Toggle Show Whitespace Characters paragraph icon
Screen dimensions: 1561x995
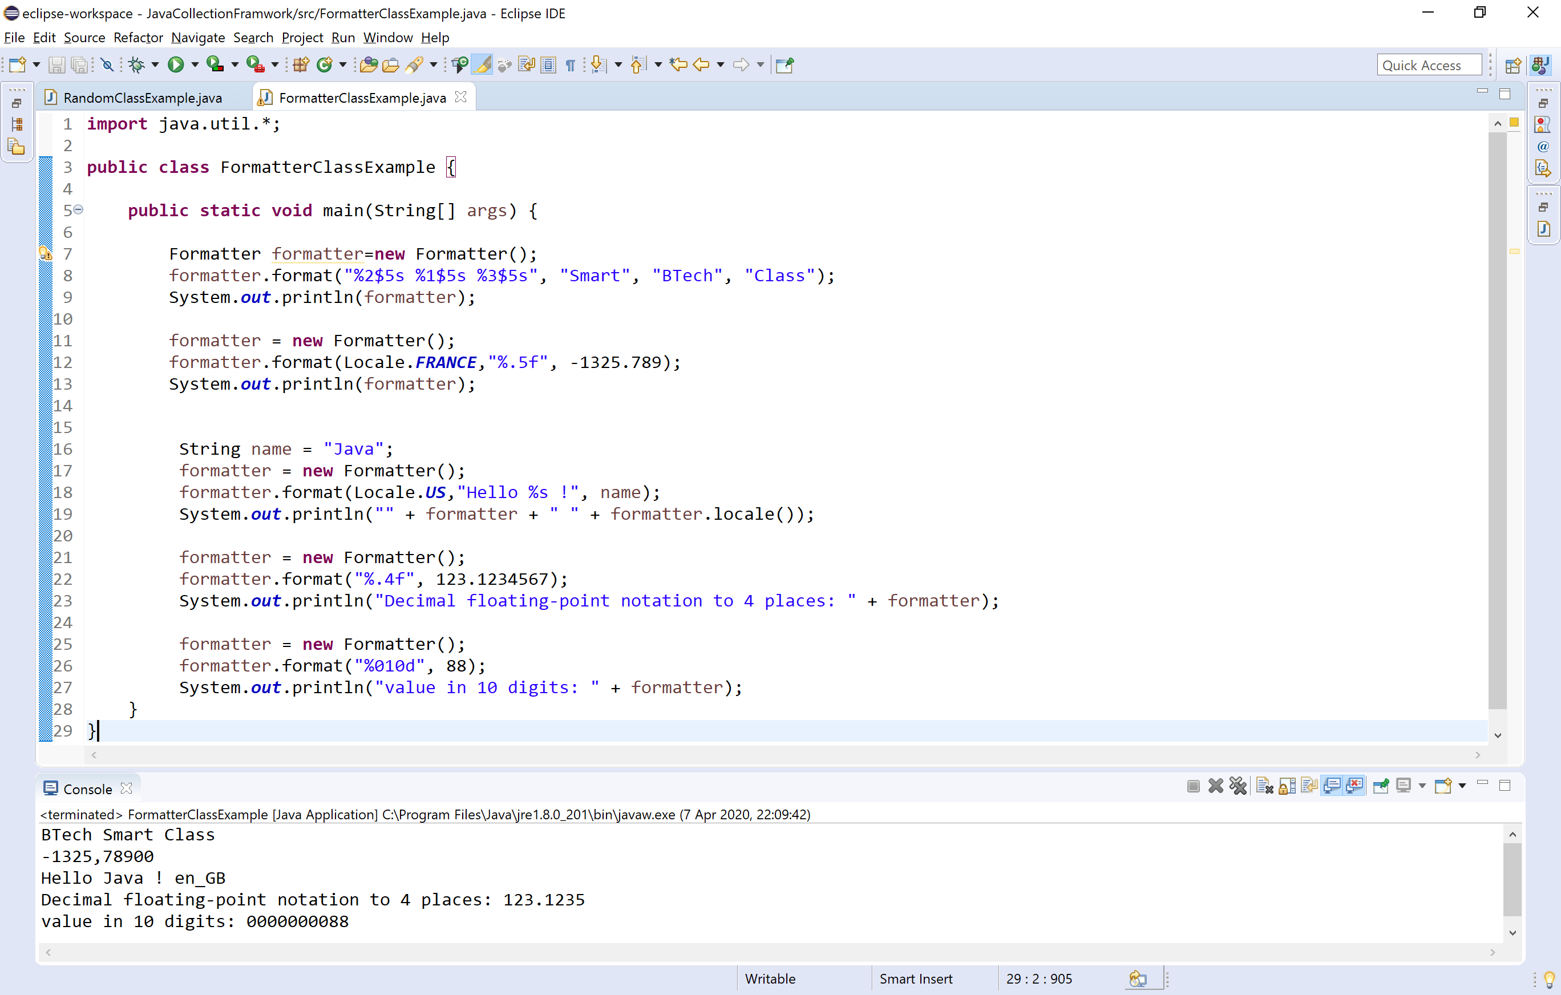click(x=571, y=65)
